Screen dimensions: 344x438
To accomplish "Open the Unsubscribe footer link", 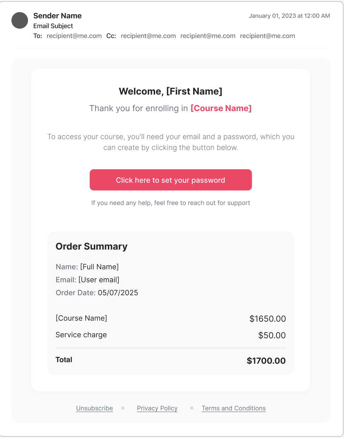I will coord(94,408).
